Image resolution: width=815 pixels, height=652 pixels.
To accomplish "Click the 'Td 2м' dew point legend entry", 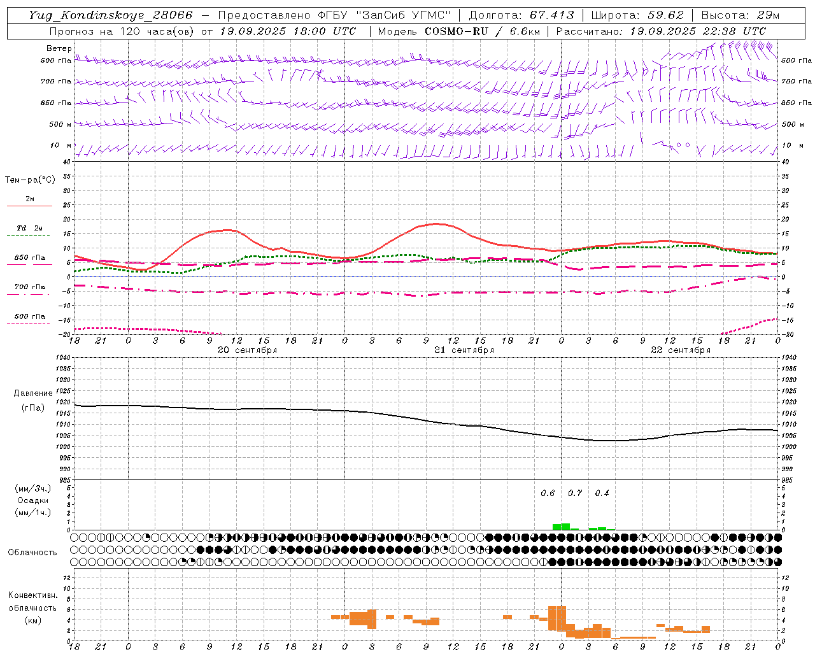I will coord(29,228).
